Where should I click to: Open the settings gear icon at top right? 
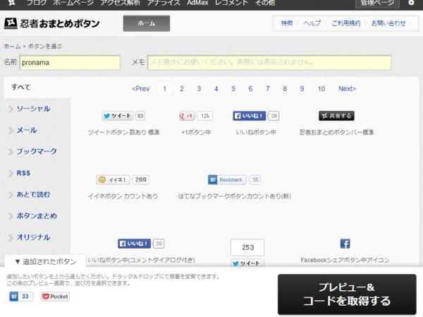coord(411,3)
